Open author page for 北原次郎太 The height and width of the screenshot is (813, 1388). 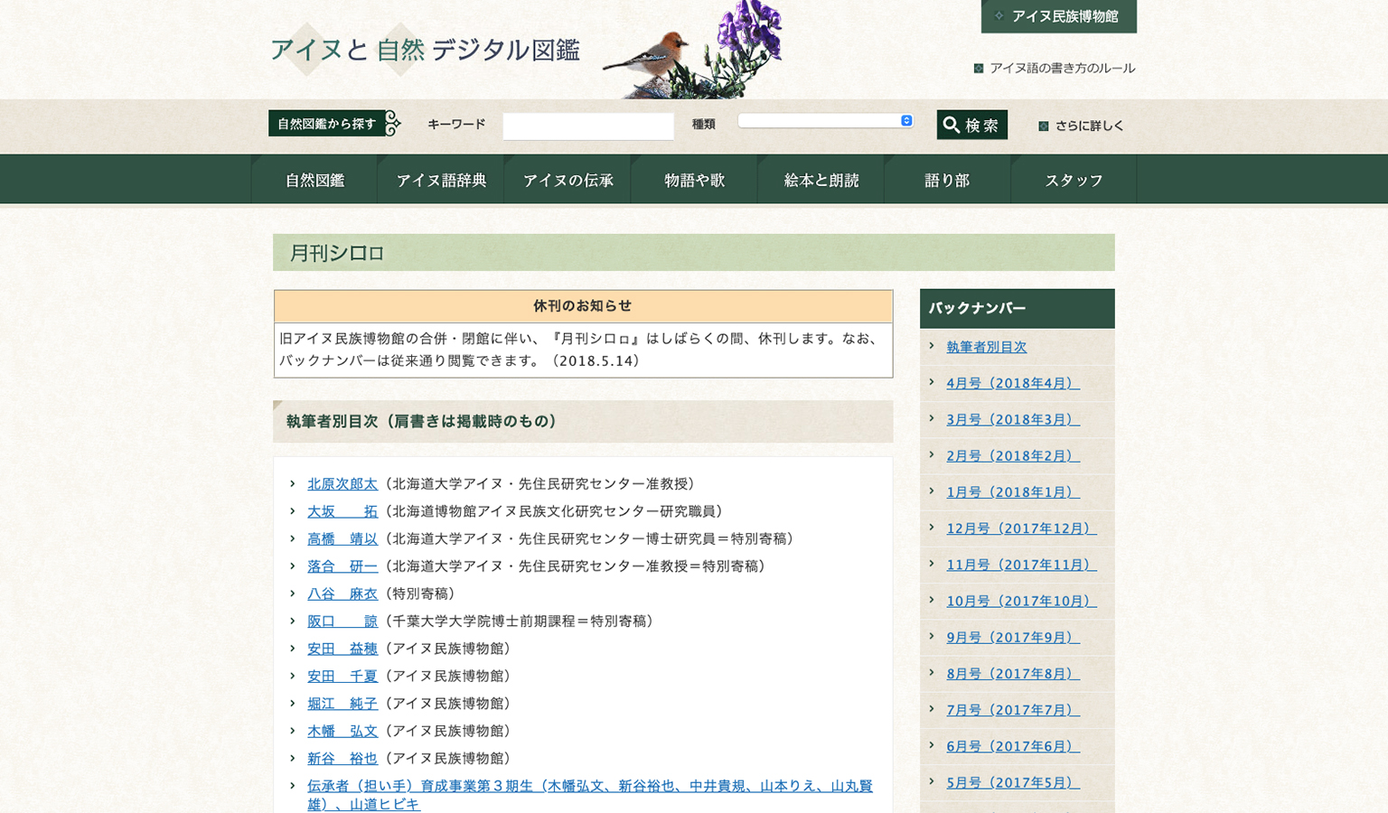click(x=342, y=483)
